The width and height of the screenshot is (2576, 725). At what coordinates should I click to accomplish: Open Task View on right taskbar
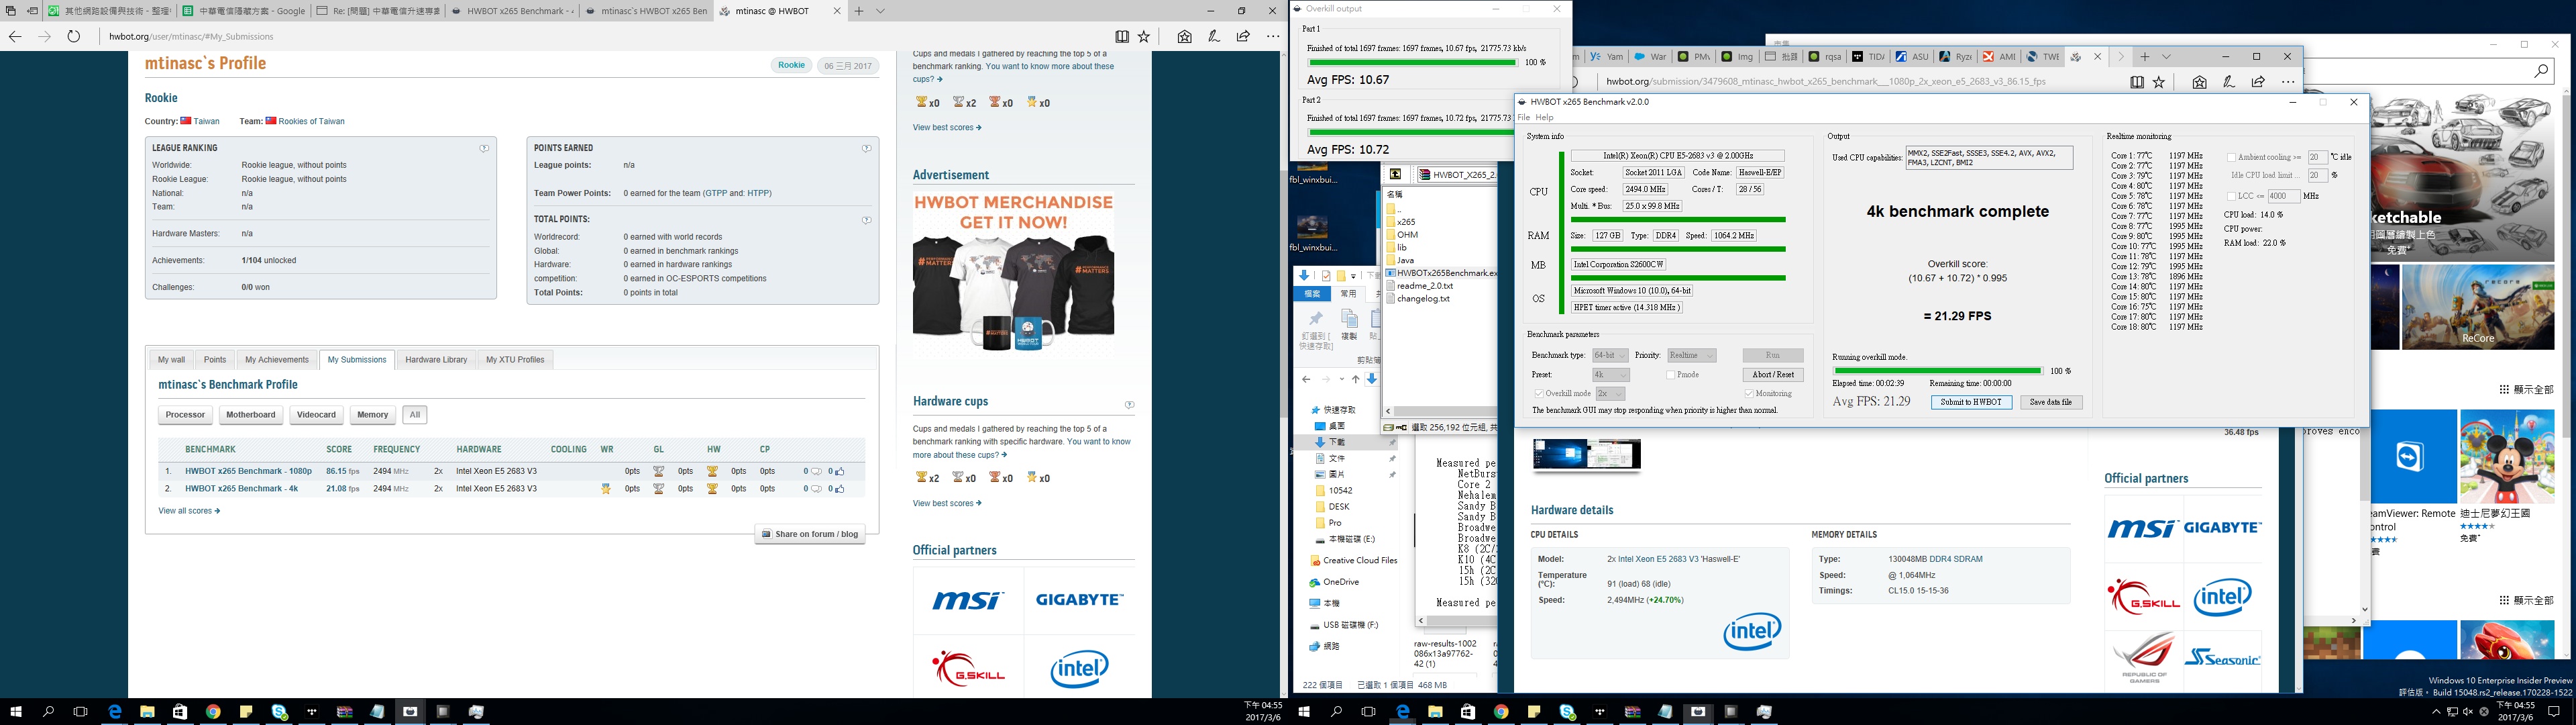(1369, 712)
